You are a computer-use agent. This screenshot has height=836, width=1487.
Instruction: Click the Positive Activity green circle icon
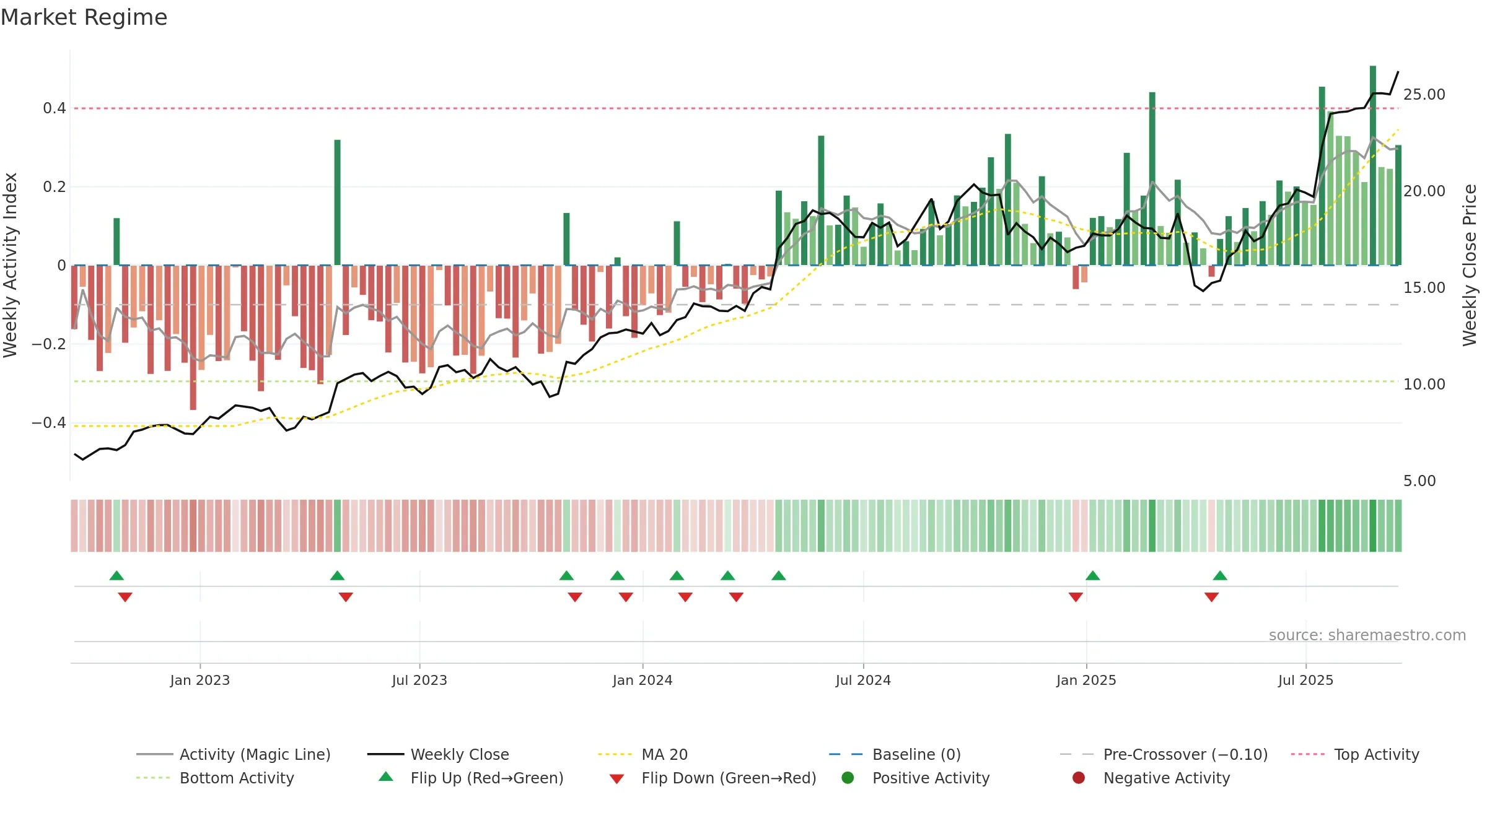[848, 777]
